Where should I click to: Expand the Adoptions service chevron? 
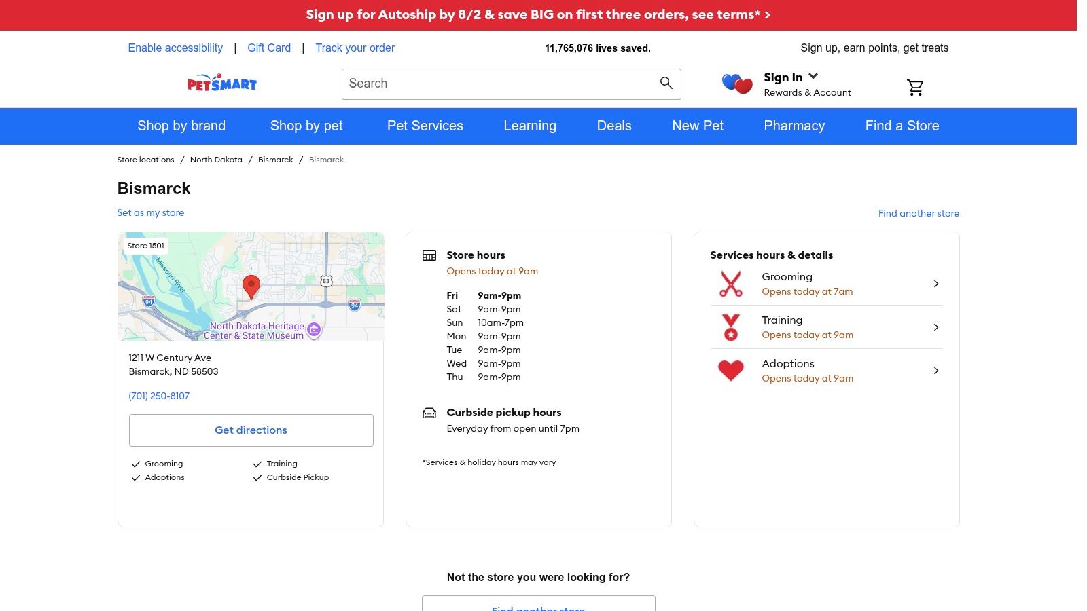click(x=936, y=371)
